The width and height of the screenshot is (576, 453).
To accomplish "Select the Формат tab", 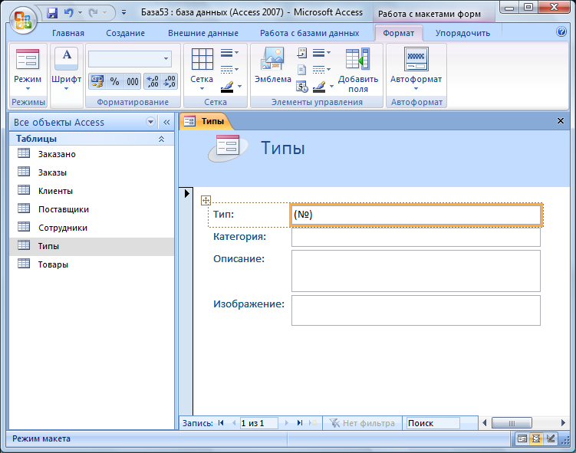I will point(399,33).
